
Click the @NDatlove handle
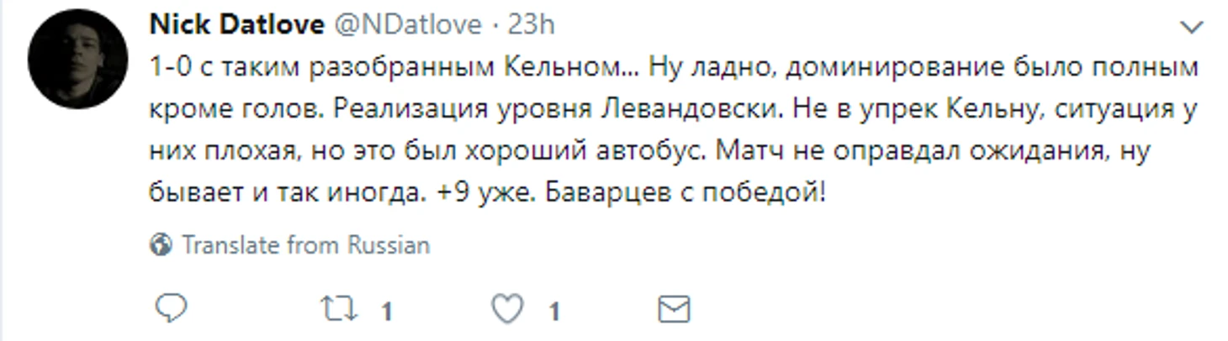tap(409, 25)
